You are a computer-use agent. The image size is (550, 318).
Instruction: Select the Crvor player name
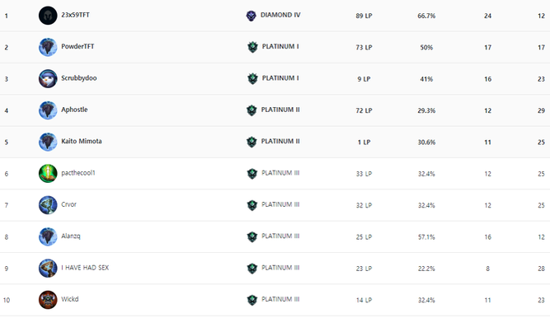click(68, 204)
